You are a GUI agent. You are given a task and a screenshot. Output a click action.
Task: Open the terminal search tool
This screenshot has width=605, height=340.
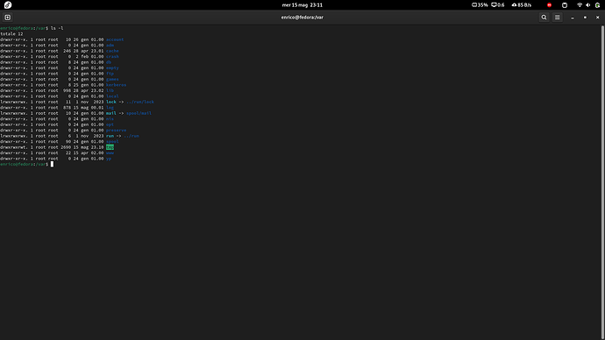point(544,18)
